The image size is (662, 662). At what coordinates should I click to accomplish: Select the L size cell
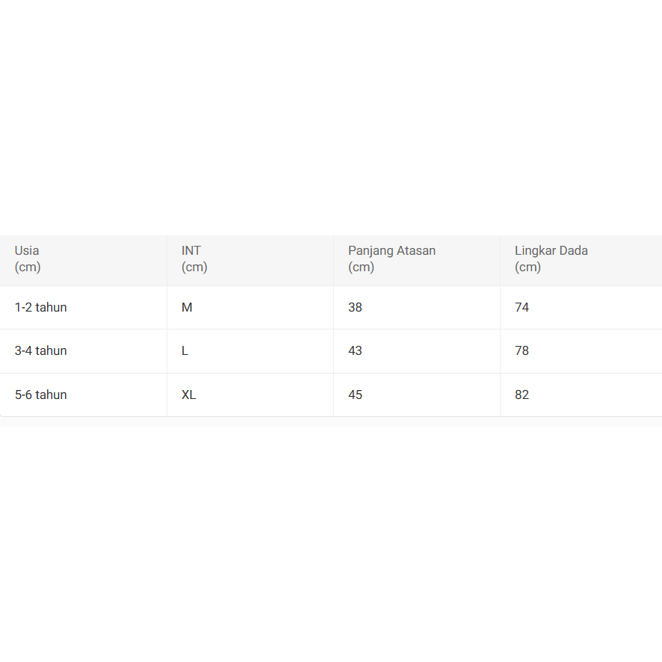pos(185,350)
